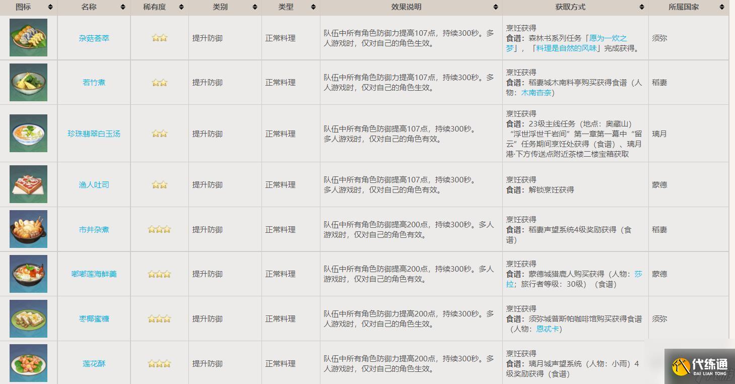The width and height of the screenshot is (735, 384).
Task: Sort table by 图标 column arrows
Action: coord(50,7)
